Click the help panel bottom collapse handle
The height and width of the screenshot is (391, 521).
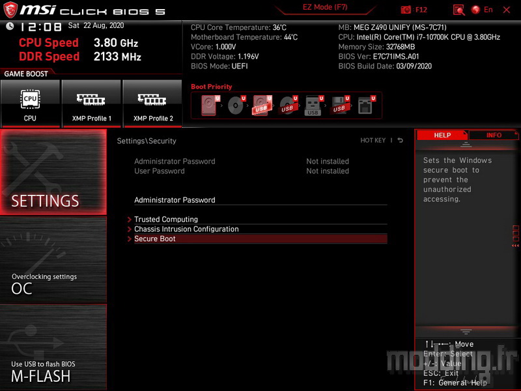click(466, 332)
